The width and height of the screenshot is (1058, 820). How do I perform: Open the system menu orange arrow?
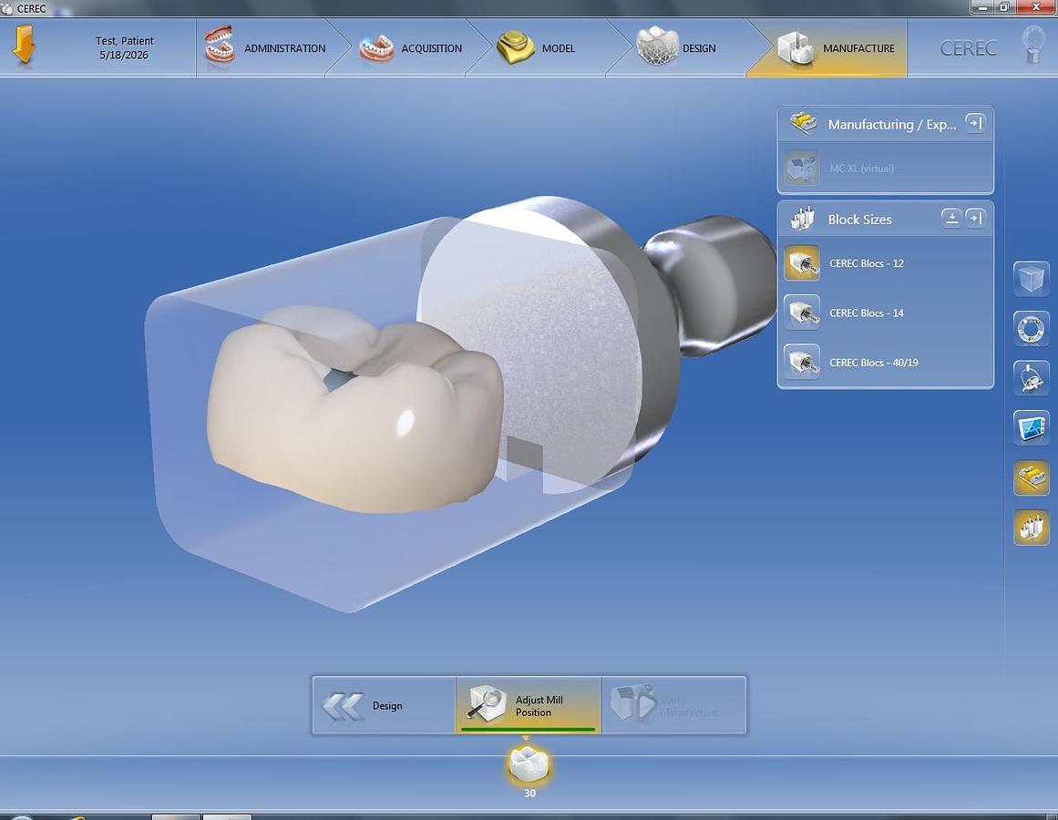point(25,45)
